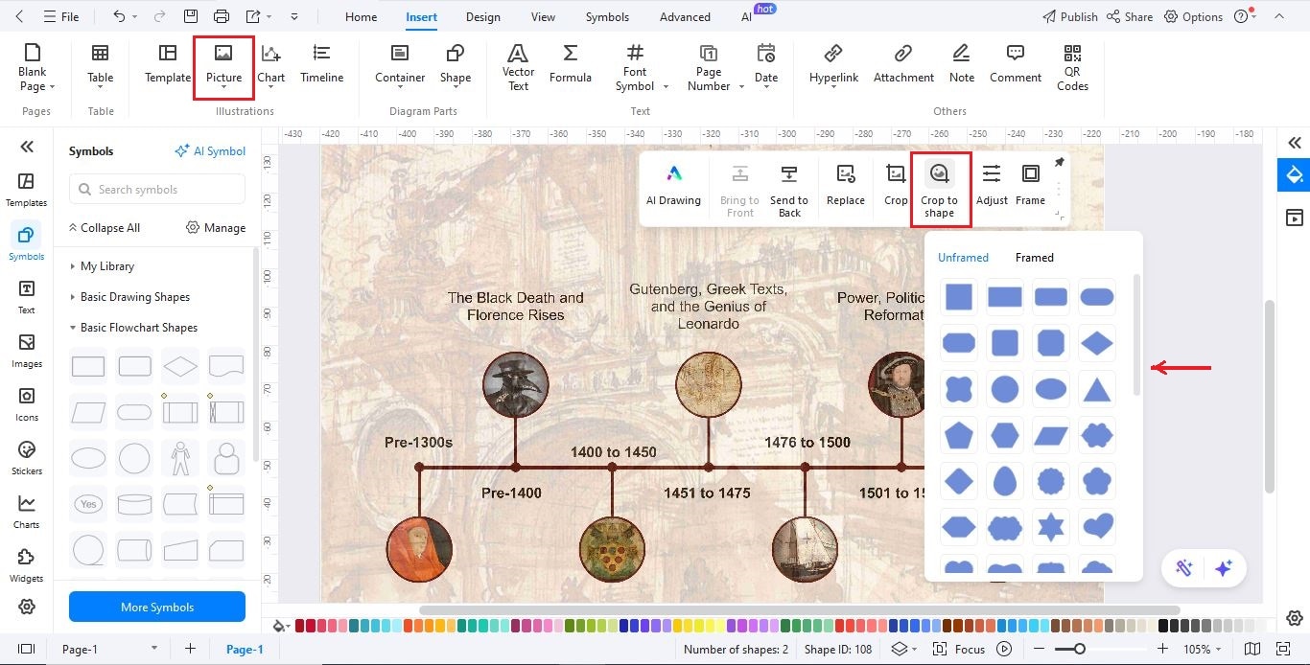
Task: Collapse the left sidebar with double chevron
Action: click(x=27, y=147)
